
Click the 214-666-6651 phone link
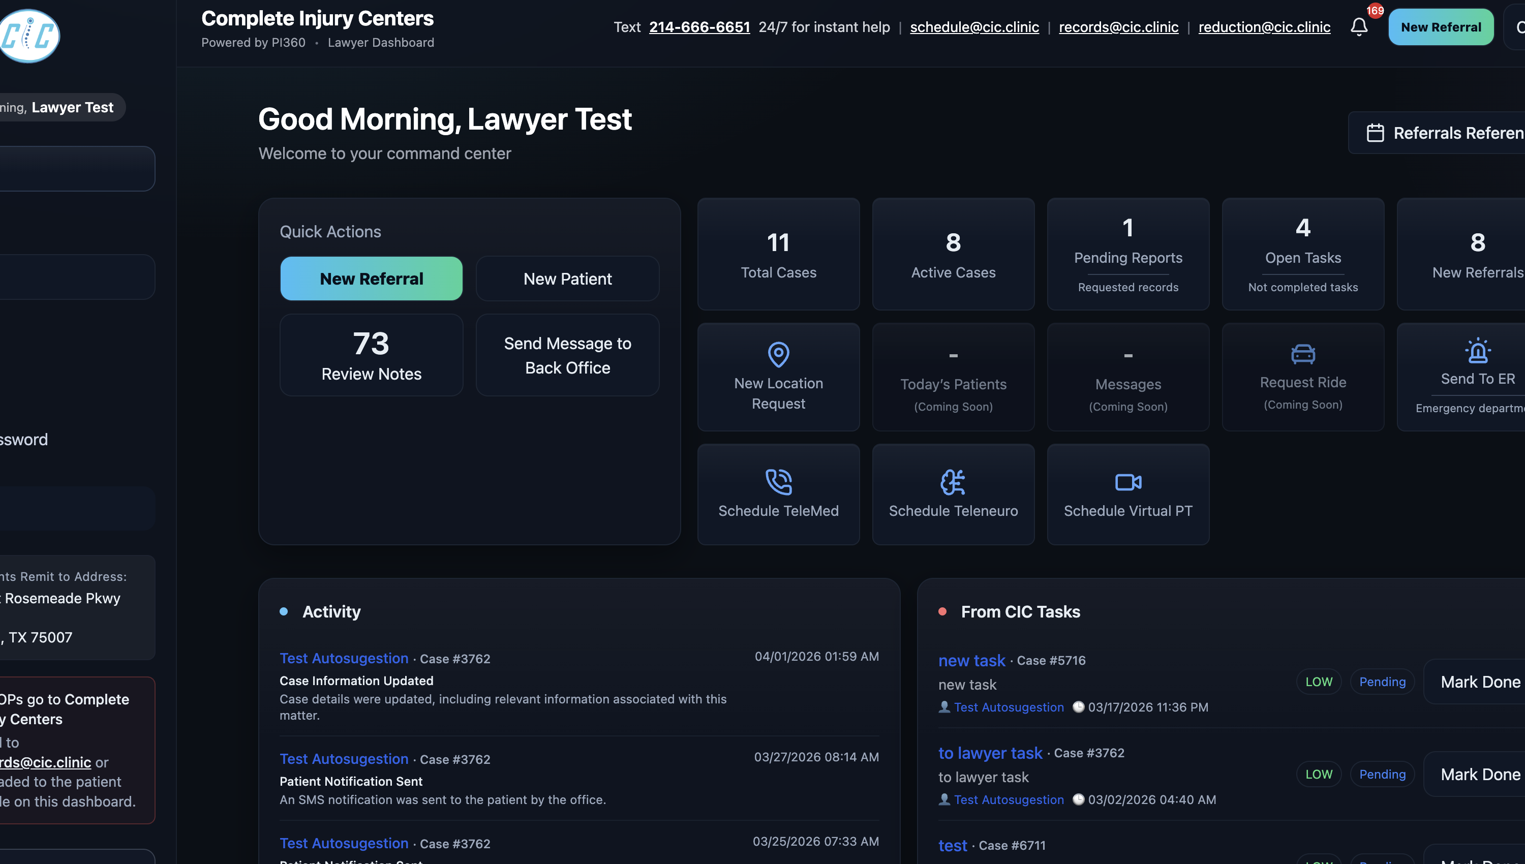click(699, 27)
